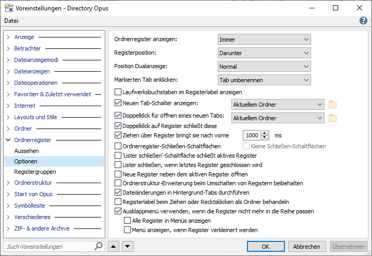Select the Optionen page
Viewport: 372px width, 256px height.
click(x=54, y=161)
